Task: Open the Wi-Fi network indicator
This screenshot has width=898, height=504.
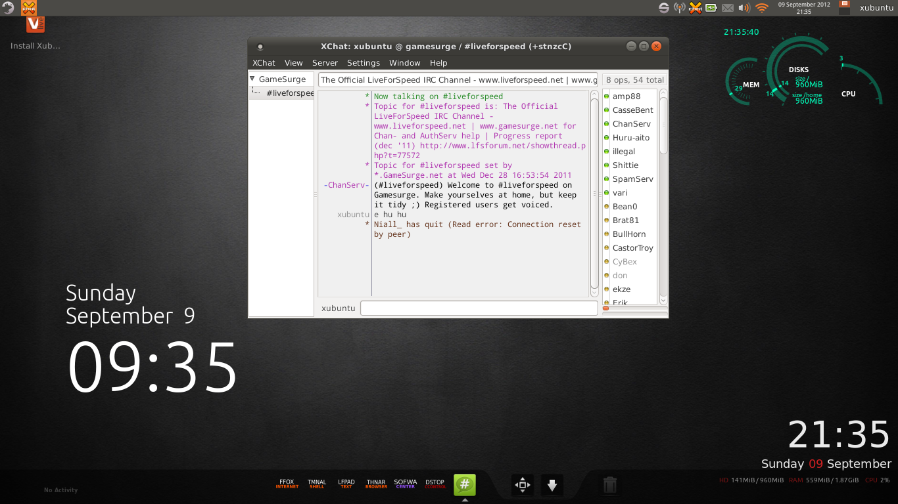Action: coord(762,8)
